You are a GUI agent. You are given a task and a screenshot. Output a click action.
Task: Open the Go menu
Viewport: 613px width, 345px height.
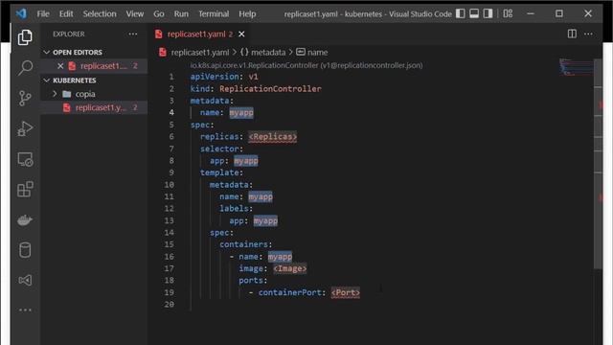(x=159, y=13)
